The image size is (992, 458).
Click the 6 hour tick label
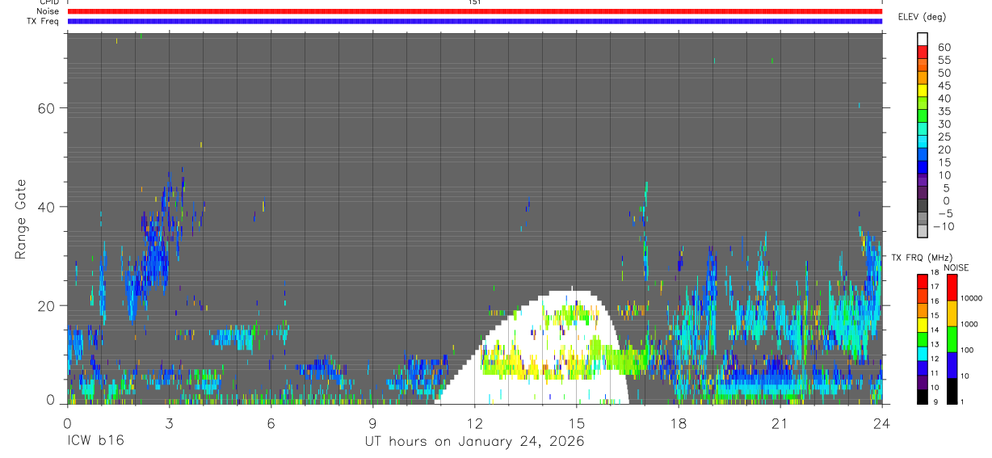pos(271,423)
